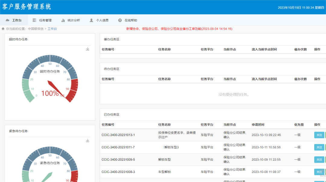Click the list icon beside 任务管理

click(34, 20)
